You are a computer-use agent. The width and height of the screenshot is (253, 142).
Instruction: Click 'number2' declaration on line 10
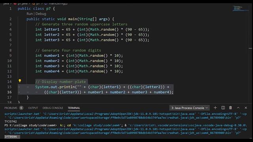[x=52, y=61]
